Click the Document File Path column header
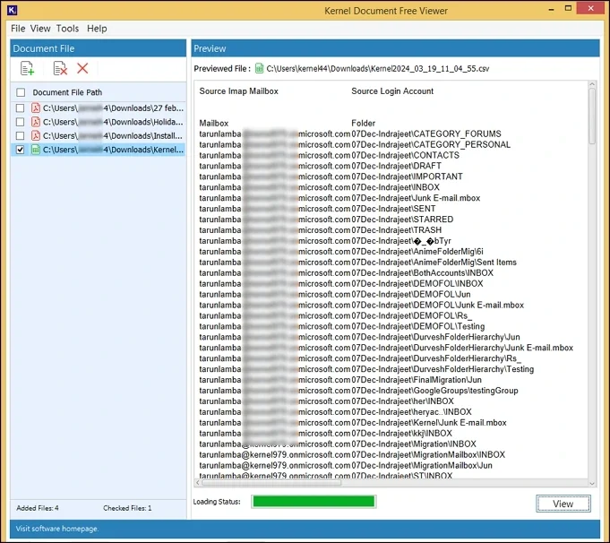The image size is (610, 543). coord(67,92)
